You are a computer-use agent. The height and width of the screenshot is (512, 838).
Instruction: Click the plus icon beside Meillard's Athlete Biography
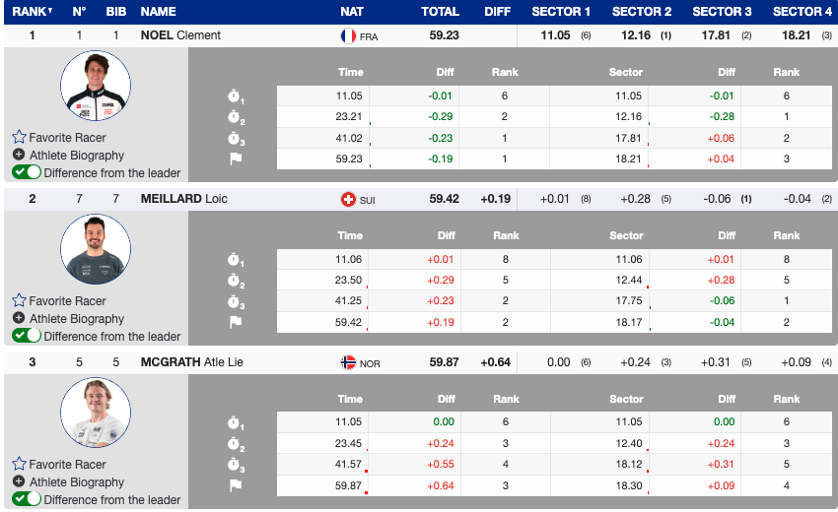pyautogui.click(x=19, y=319)
